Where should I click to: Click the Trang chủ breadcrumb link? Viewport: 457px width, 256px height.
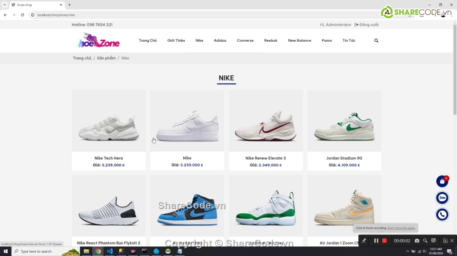point(82,58)
